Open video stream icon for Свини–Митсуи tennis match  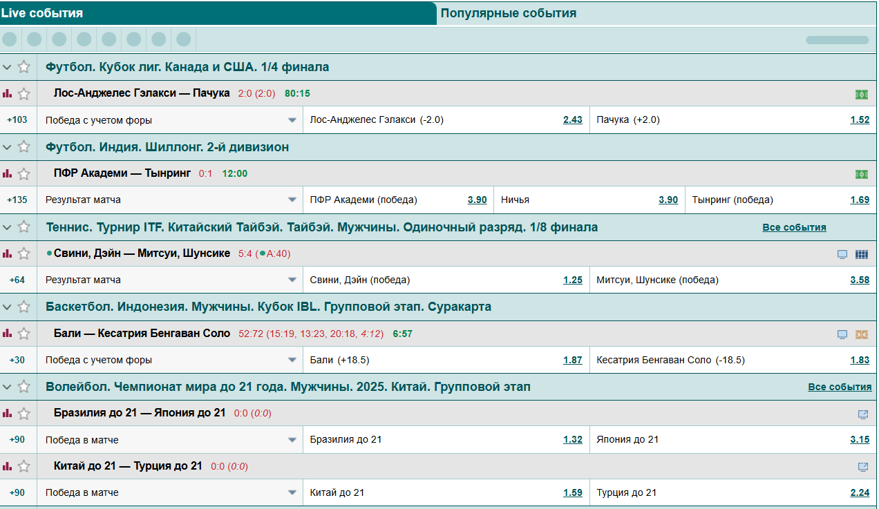(x=842, y=254)
